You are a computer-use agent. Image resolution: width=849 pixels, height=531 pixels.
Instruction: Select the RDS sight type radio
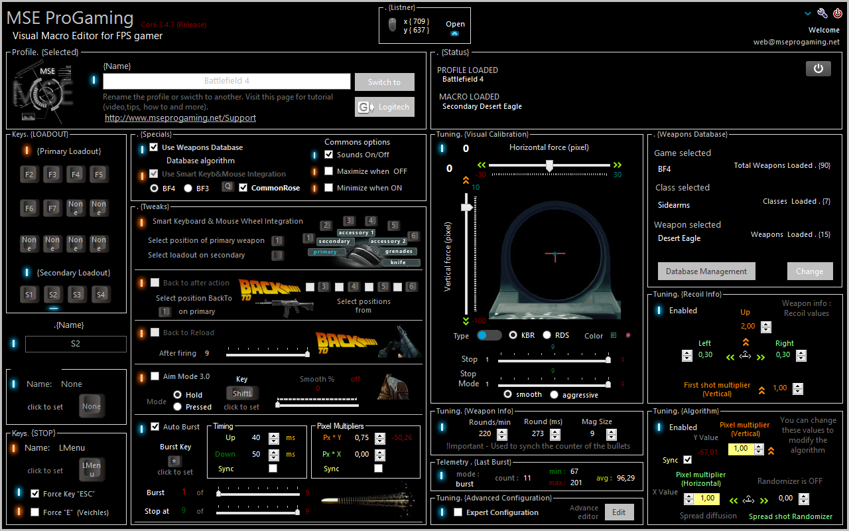coord(547,335)
